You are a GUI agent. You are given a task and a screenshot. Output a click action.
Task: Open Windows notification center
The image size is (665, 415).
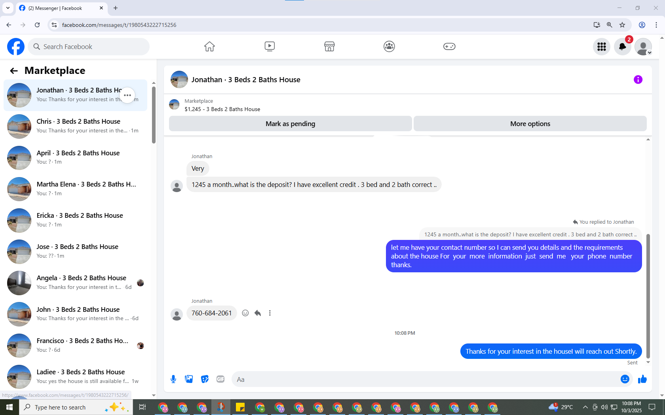[652, 407]
